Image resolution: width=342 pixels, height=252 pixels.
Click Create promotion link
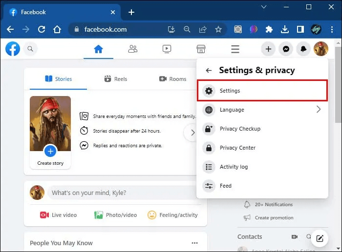269,217
